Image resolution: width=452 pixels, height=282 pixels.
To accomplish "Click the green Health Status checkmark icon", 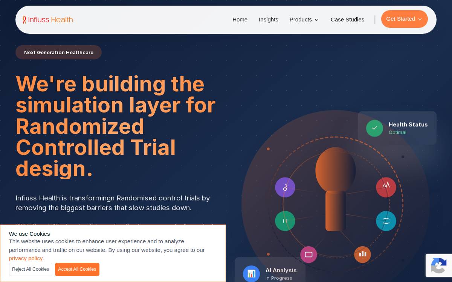I will coord(374,128).
